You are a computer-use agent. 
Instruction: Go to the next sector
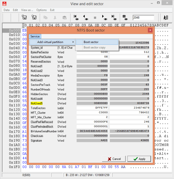click(104, 17)
